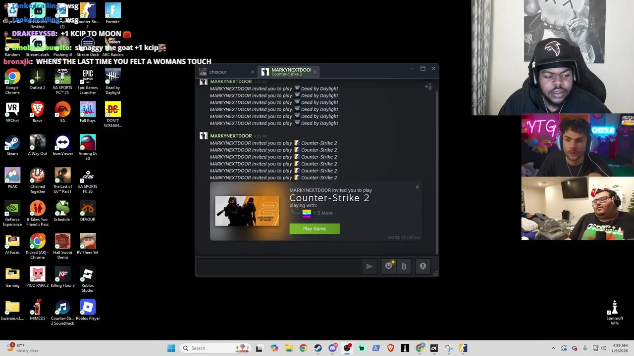Open DEVOUR desktop shortcut
This screenshot has width=634, height=356.
click(88, 211)
